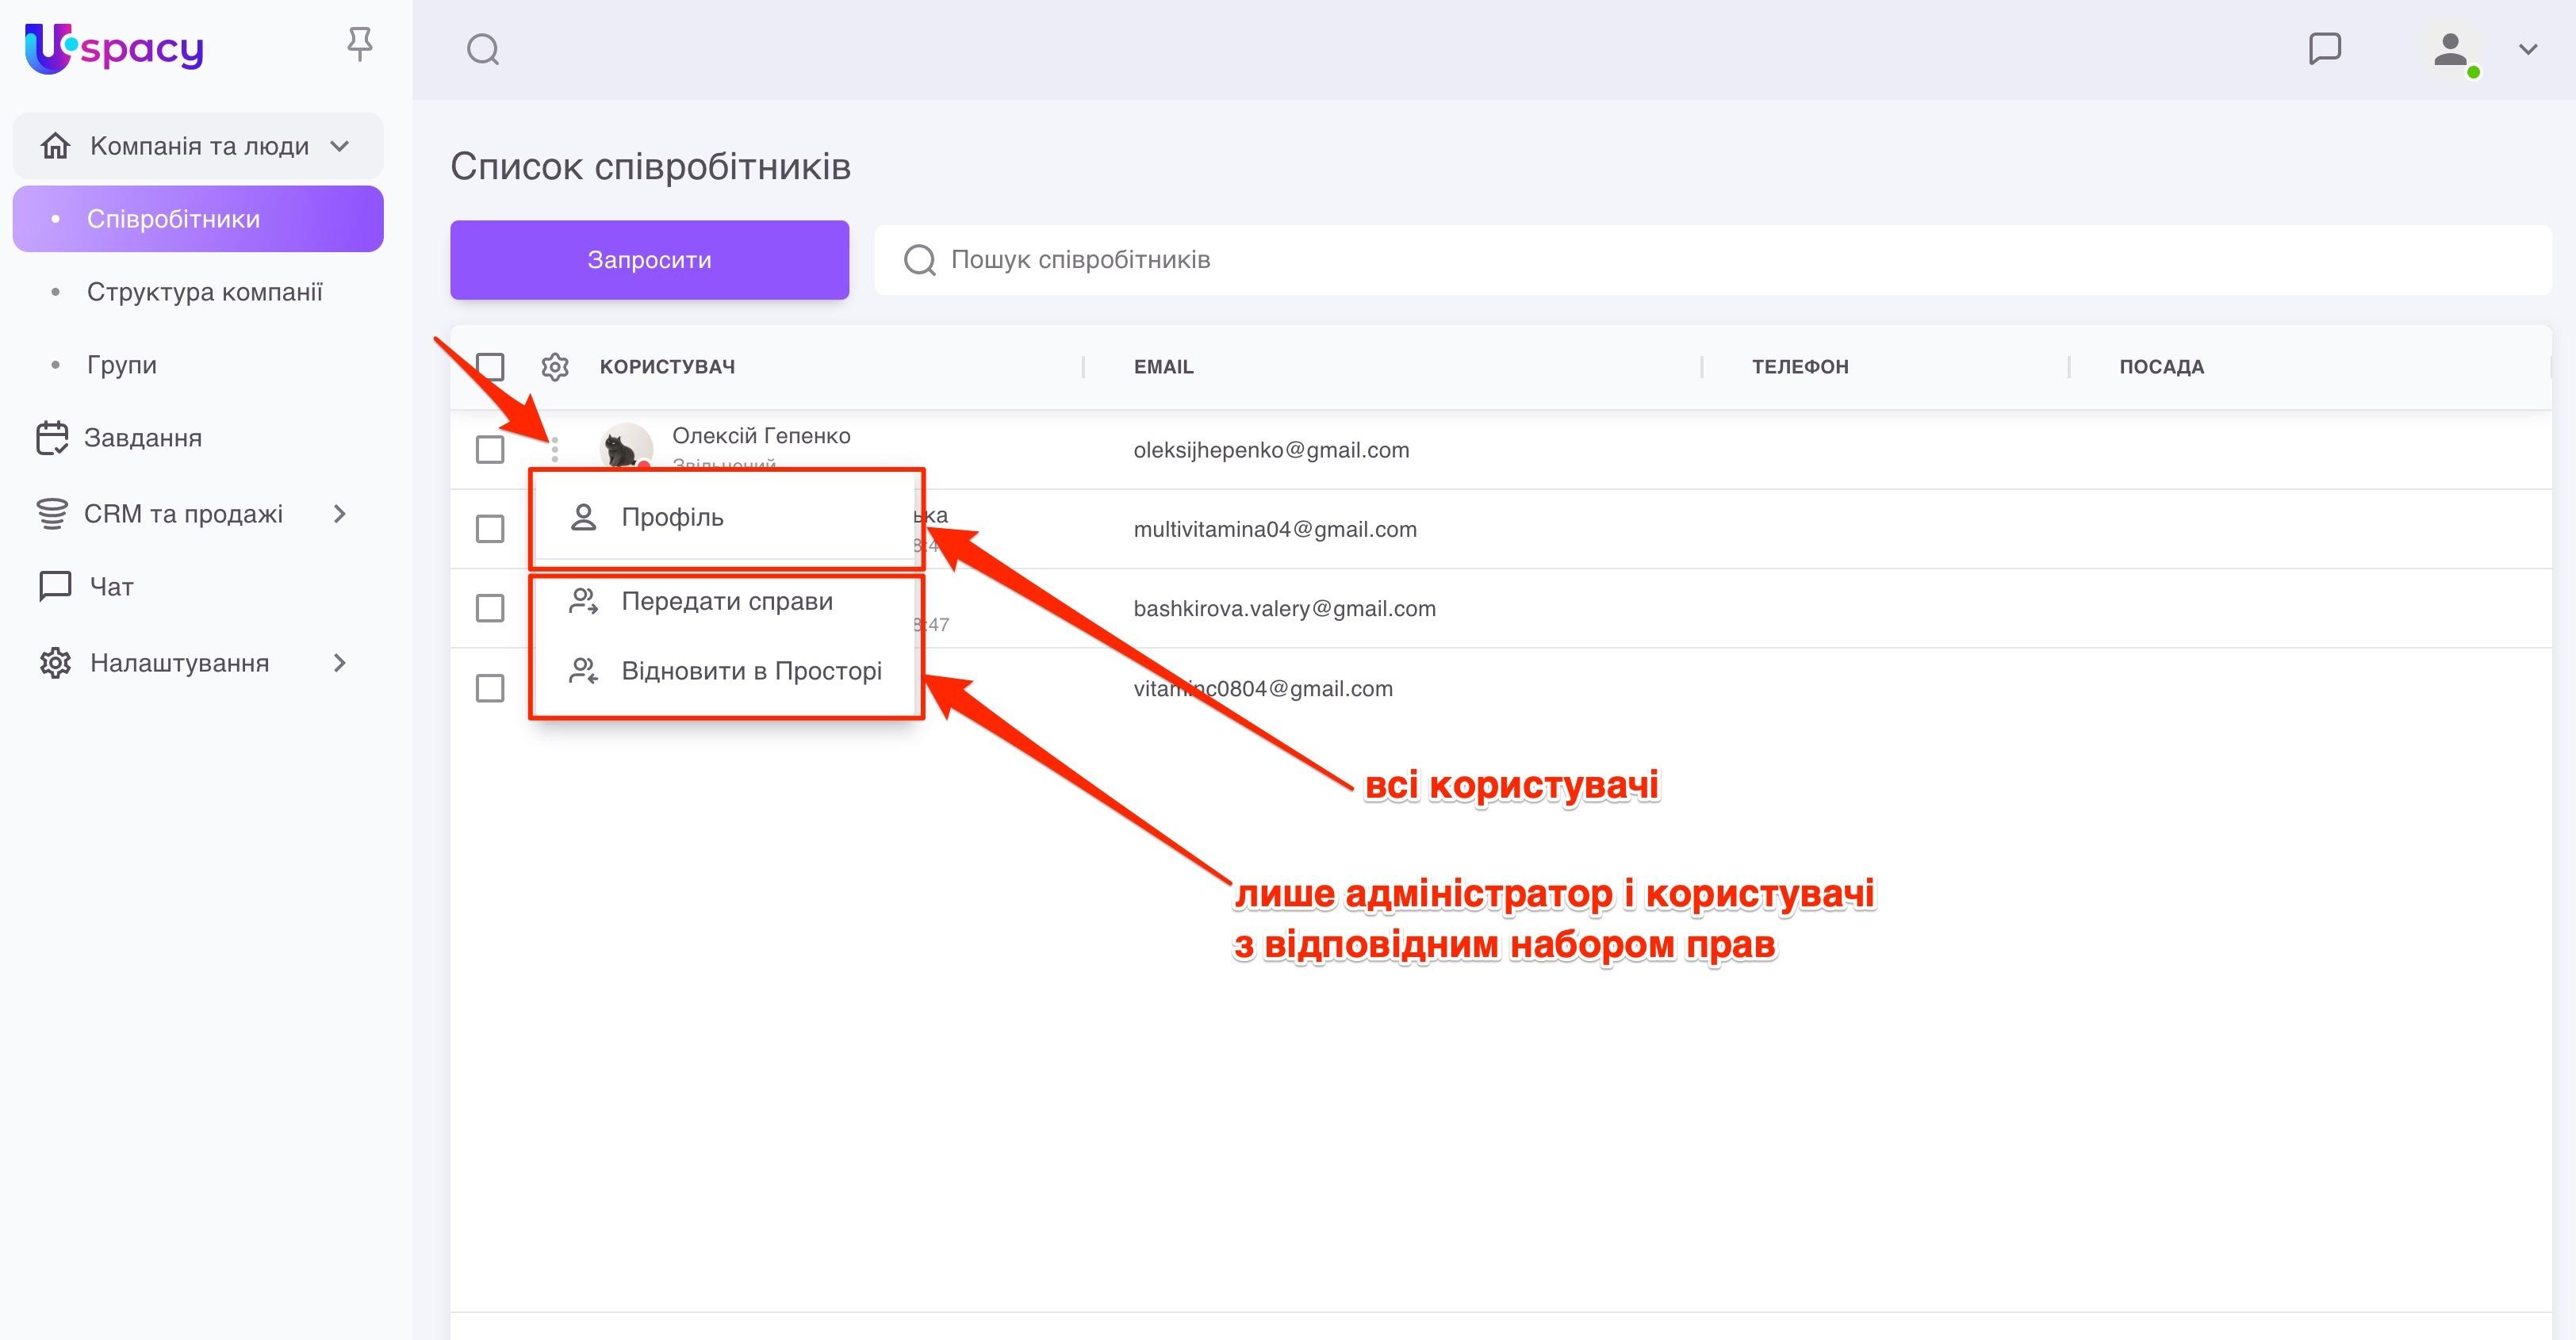Collapse the Компанія та люди menu
This screenshot has width=2576, height=1340.
tap(339, 146)
